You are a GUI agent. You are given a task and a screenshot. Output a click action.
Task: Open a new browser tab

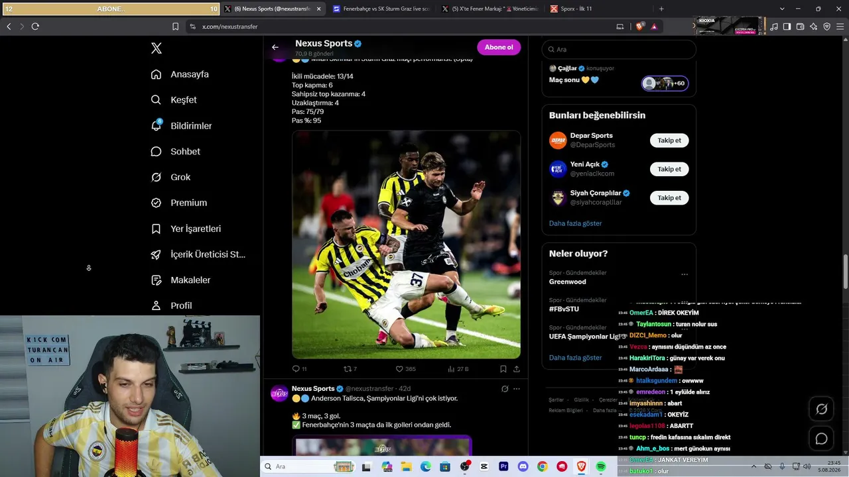[661, 9]
